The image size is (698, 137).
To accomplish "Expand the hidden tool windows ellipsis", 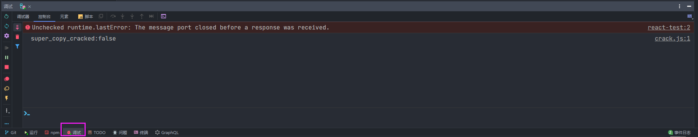I will (6, 124).
